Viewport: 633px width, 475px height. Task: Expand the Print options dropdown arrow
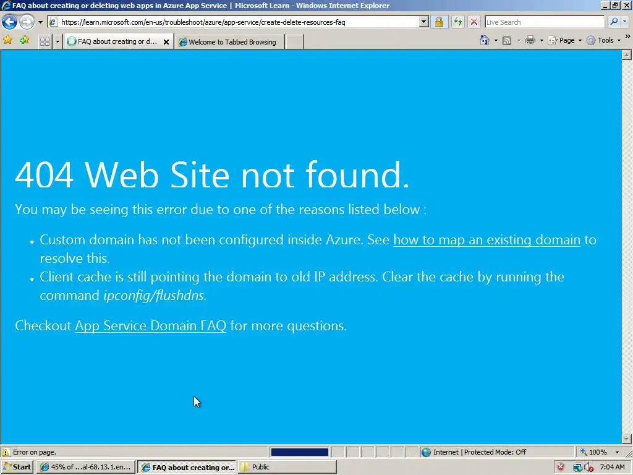[x=542, y=40]
